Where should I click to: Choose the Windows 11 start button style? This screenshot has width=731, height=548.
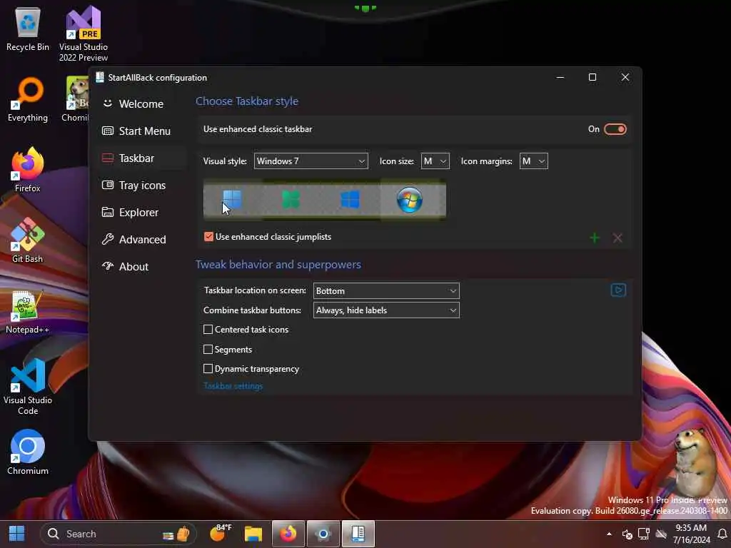coord(232,200)
